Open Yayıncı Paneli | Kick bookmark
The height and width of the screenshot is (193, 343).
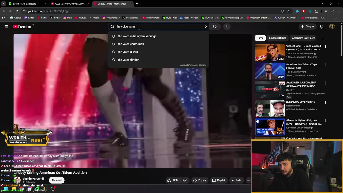coord(232,18)
